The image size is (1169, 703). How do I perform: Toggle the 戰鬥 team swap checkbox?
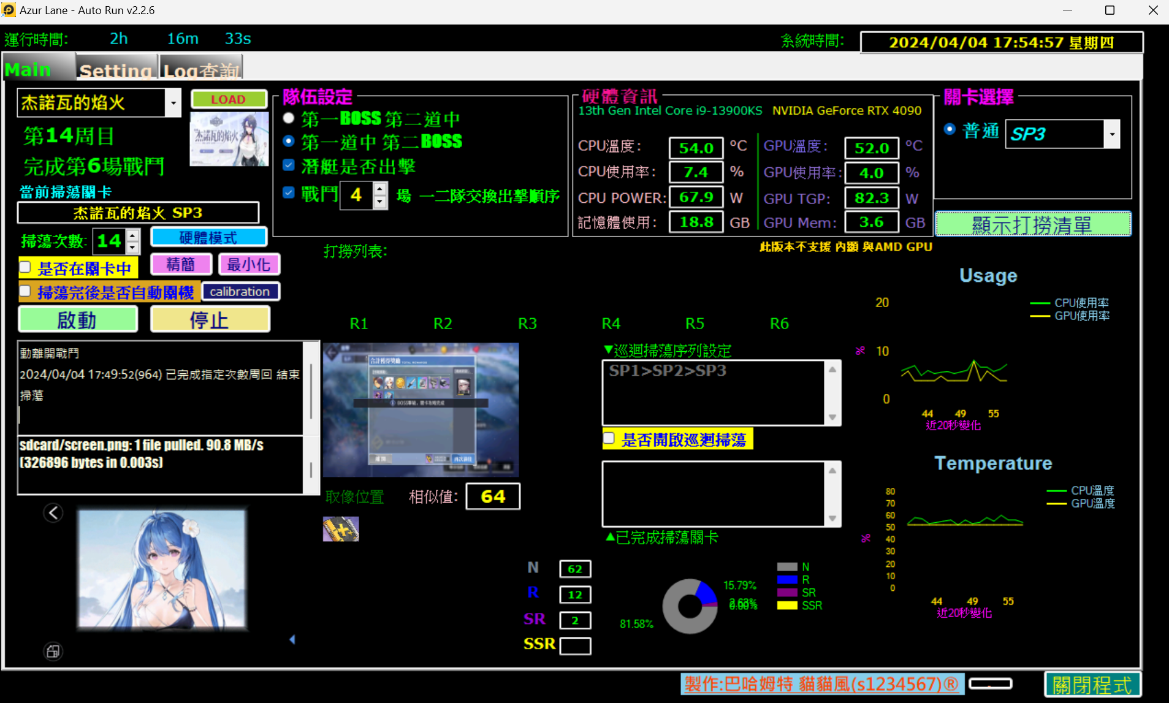coord(289,192)
